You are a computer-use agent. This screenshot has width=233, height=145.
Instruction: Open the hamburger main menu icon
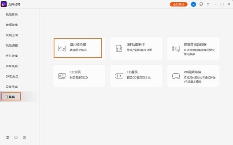point(208,4)
